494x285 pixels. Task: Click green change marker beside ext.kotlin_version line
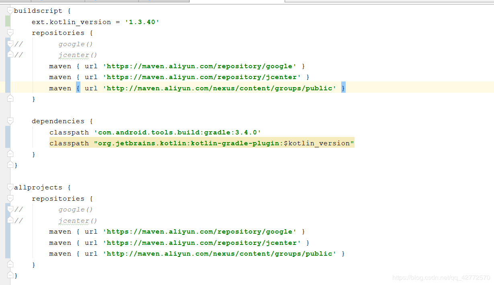8,22
